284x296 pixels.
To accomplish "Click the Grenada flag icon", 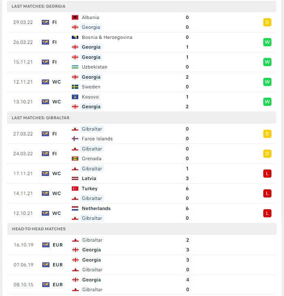I will coord(75,159).
